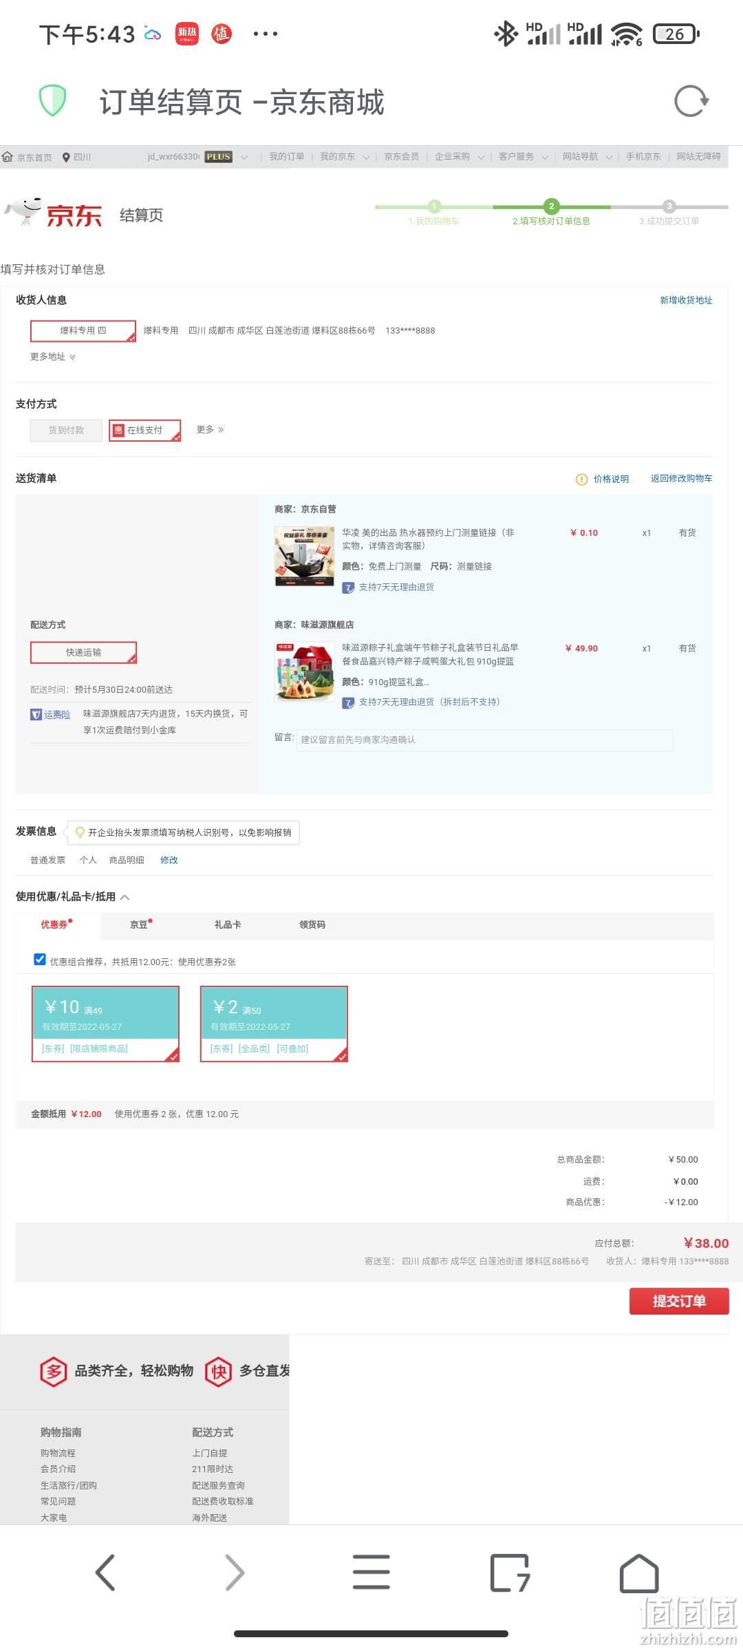Open the 华凌 water heater product thumbnail

[x=305, y=557]
